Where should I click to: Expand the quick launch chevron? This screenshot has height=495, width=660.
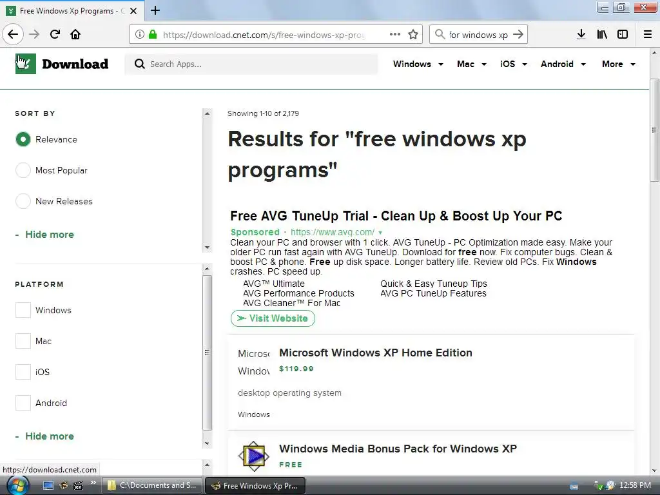[x=93, y=482]
